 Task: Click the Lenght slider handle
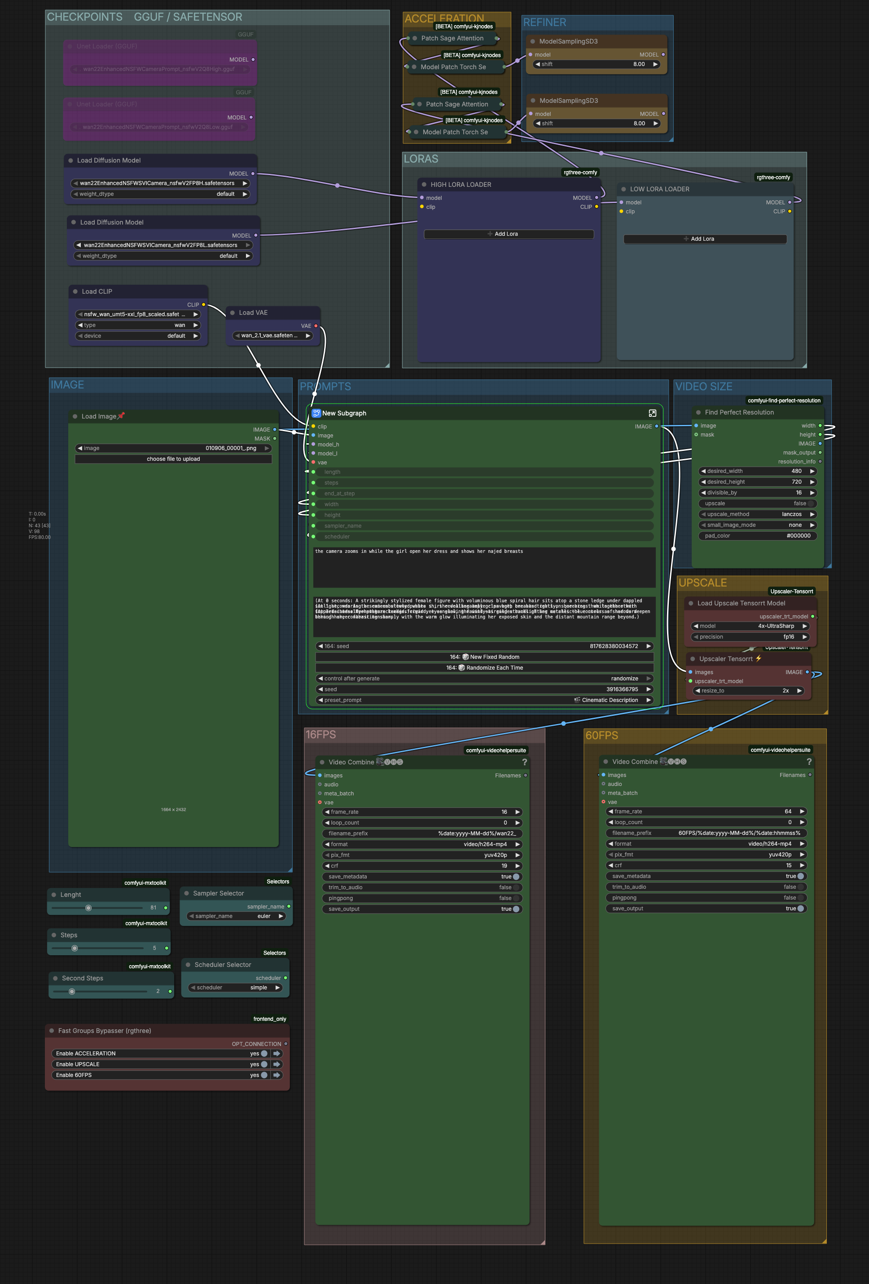pos(88,908)
